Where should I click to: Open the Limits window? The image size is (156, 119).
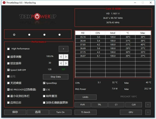coord(86,97)
